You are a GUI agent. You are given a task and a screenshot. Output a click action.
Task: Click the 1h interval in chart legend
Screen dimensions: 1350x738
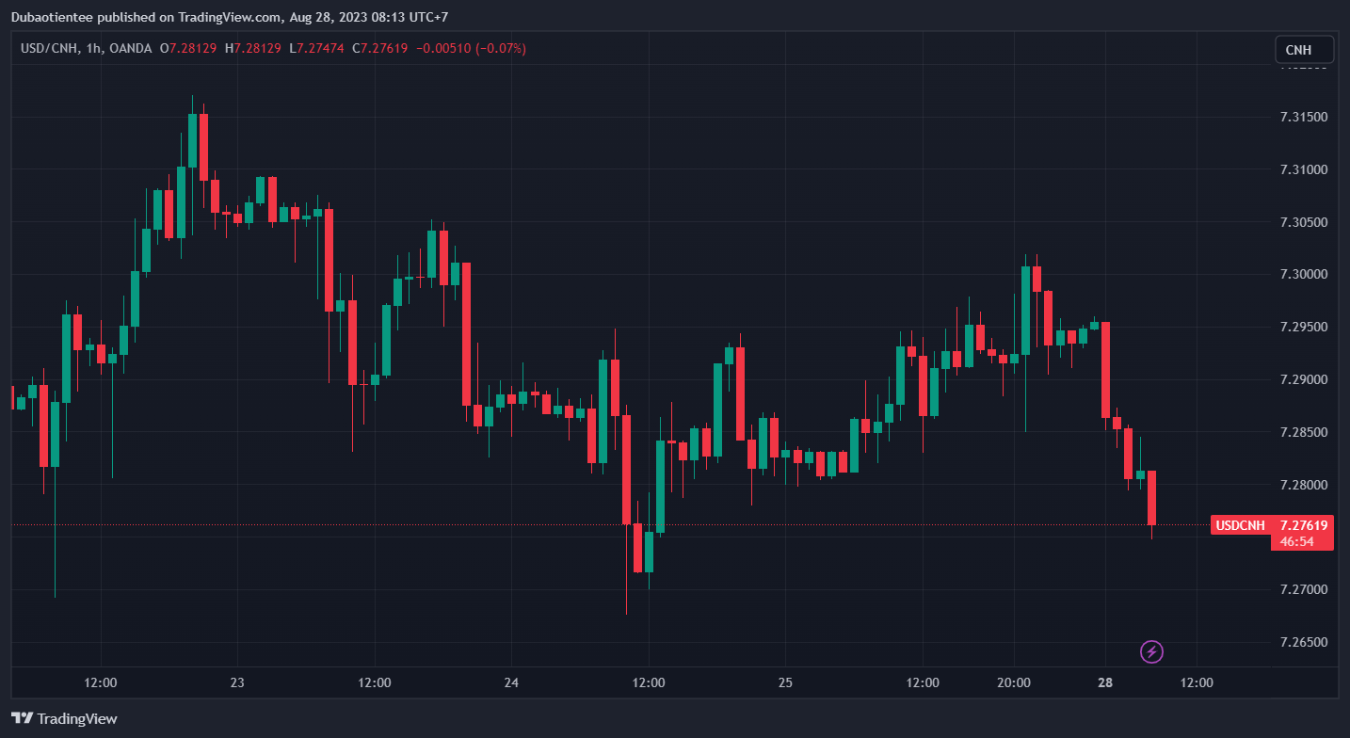pos(94,48)
